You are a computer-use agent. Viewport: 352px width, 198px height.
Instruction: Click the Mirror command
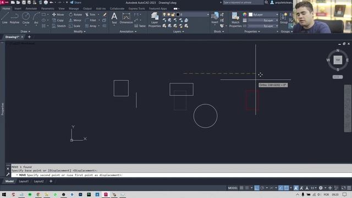point(75,20)
